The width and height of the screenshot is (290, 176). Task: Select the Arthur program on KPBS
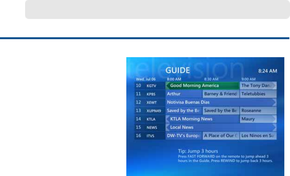click(184, 94)
